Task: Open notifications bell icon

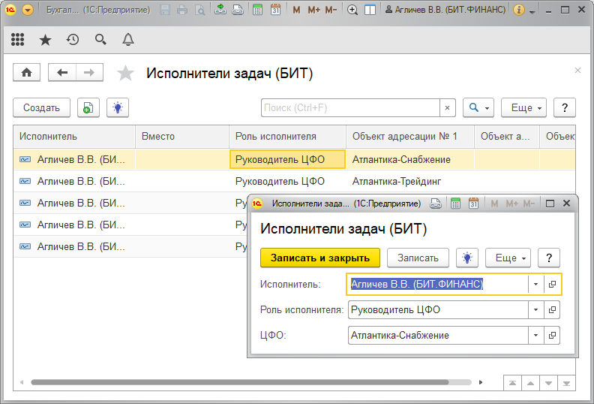Action: click(128, 40)
